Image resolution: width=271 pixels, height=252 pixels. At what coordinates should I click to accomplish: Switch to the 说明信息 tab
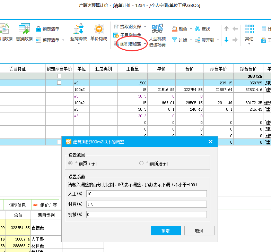tap(17, 205)
